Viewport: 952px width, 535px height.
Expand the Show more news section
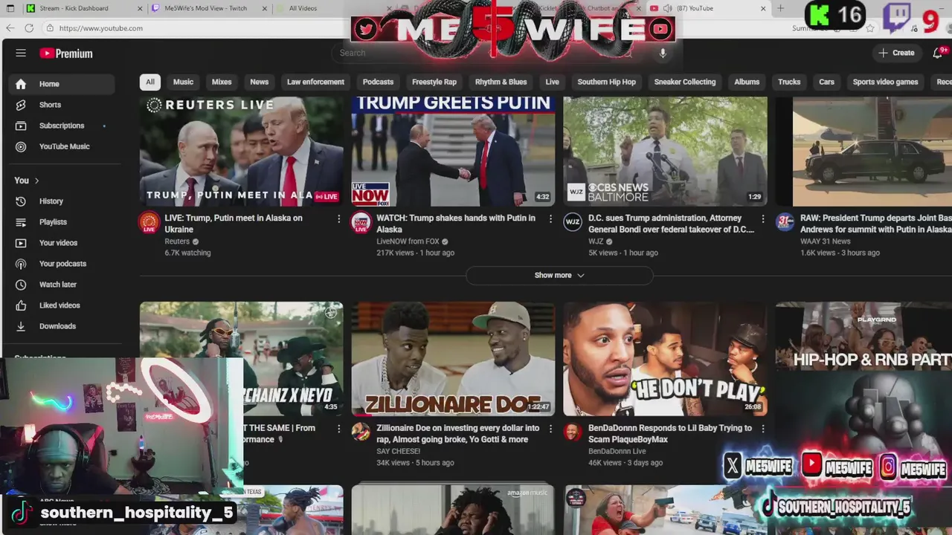[x=559, y=275]
